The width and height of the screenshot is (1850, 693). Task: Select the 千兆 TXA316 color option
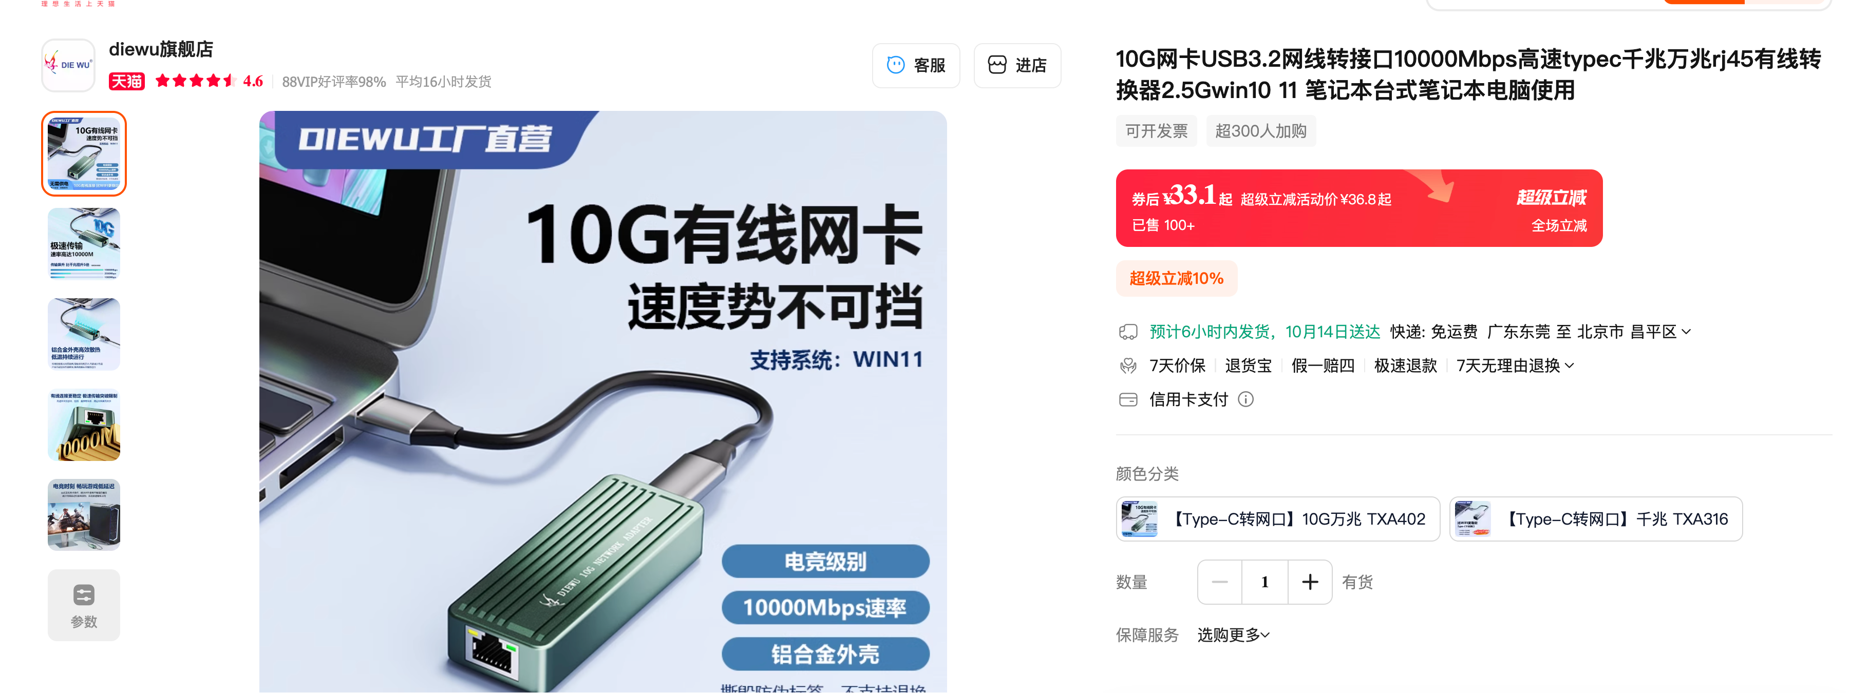[x=1595, y=518]
